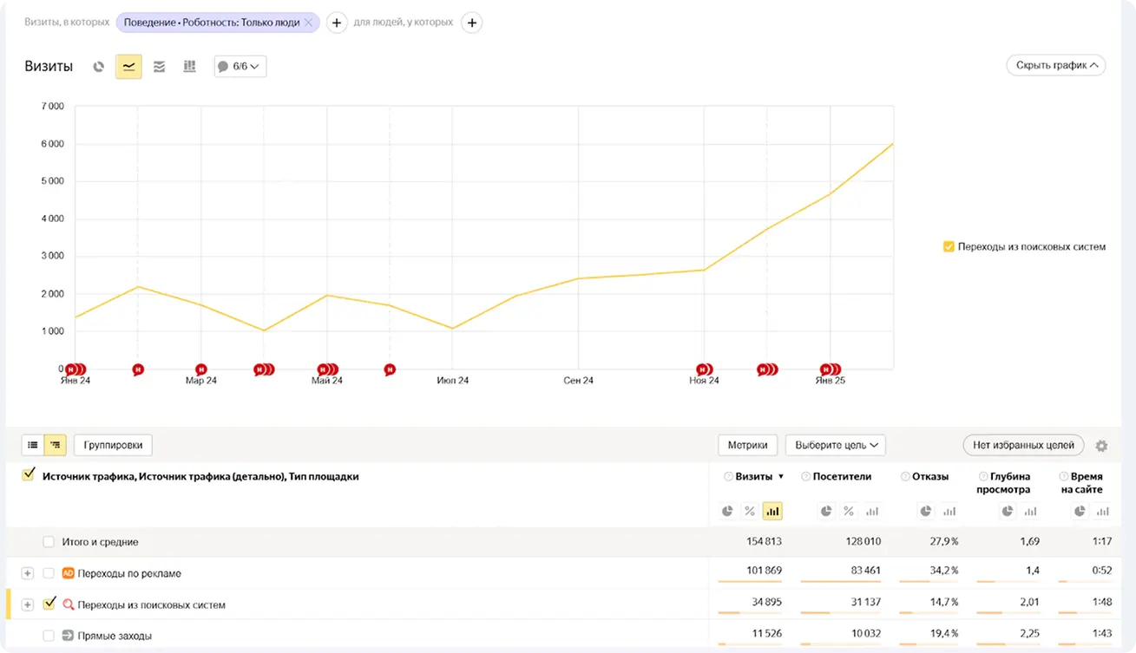This screenshot has width=1136, height=653.
Task: Click Нет избранных целей button
Action: (1023, 445)
